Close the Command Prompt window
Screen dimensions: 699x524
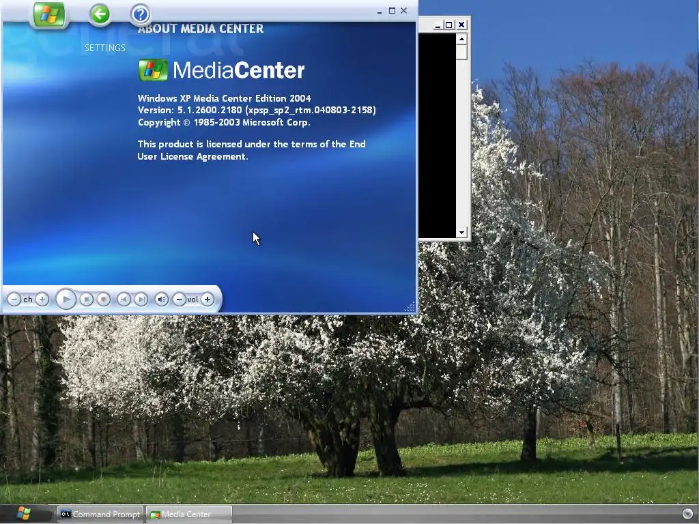tap(461, 25)
